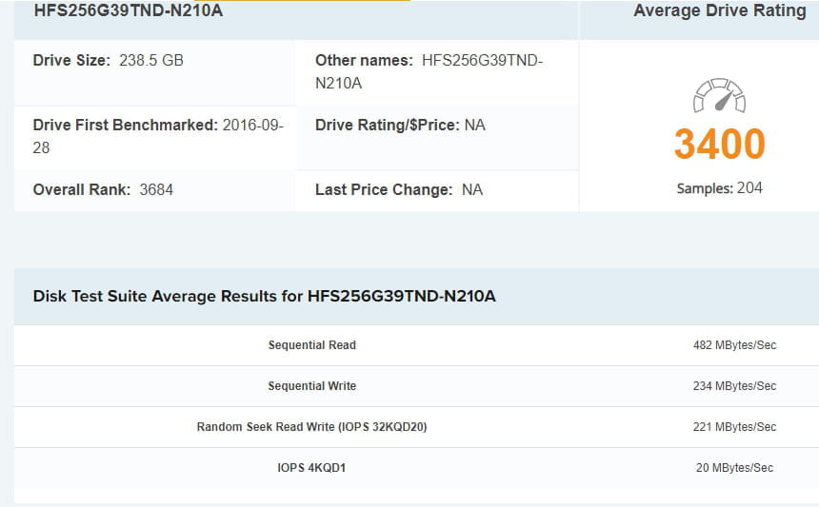819x507 pixels.
Task: Click the Drive First Benchmarked date
Action: tap(158, 136)
